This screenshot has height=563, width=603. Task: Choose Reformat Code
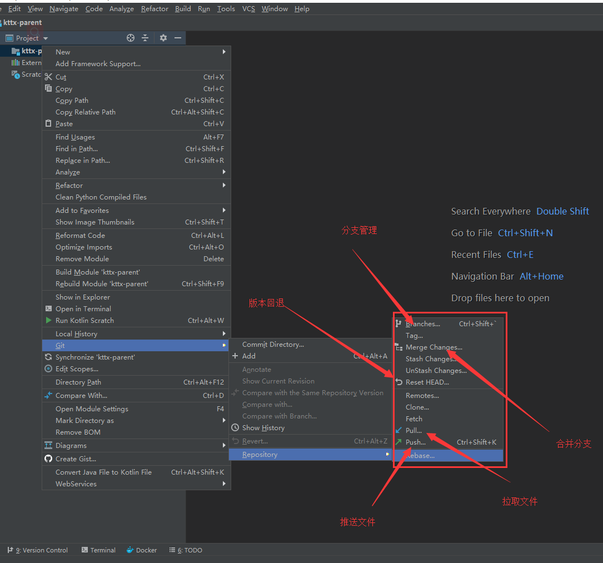point(136,235)
